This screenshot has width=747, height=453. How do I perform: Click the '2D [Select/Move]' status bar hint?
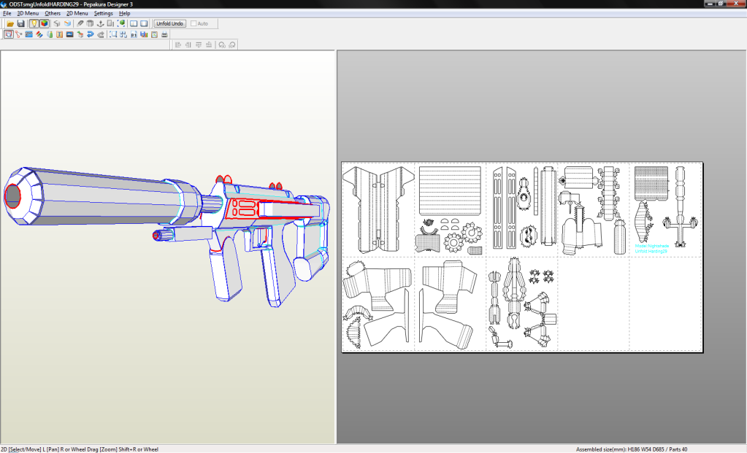(21, 449)
